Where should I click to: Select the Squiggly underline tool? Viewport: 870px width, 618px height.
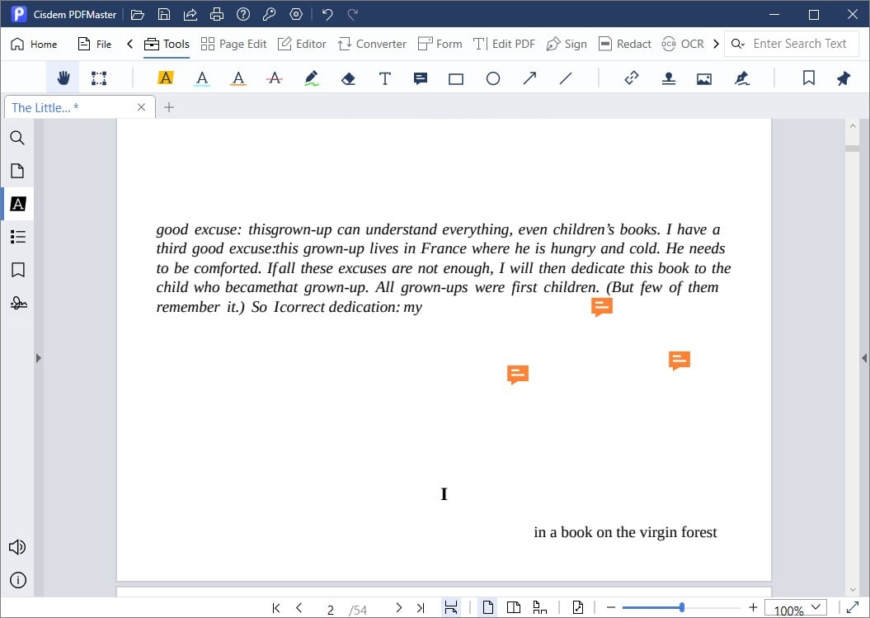point(238,78)
